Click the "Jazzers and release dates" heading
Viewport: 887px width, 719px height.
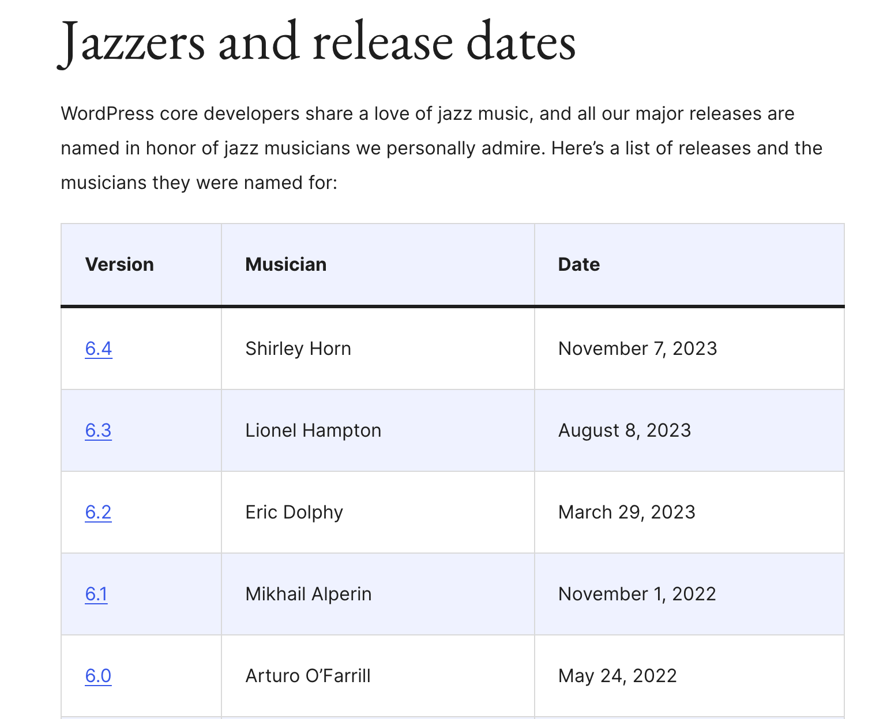[318, 43]
